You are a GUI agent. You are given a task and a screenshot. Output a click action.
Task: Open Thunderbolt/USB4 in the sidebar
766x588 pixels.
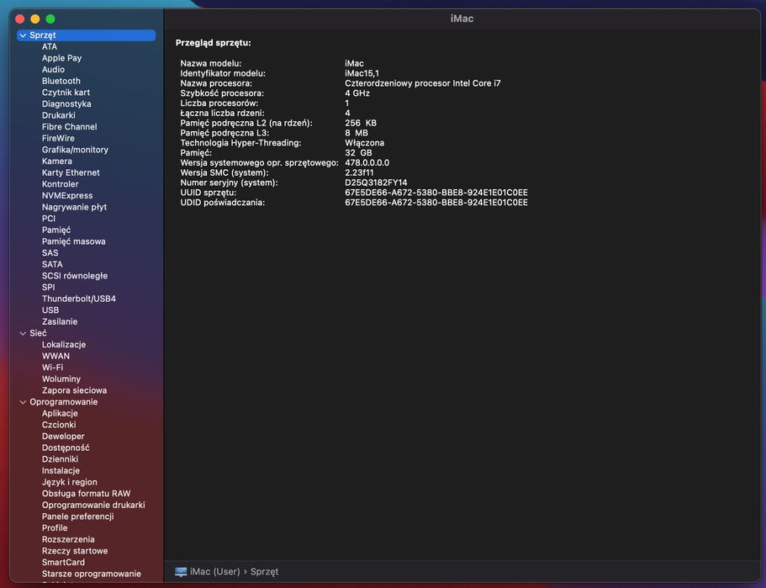(x=79, y=299)
